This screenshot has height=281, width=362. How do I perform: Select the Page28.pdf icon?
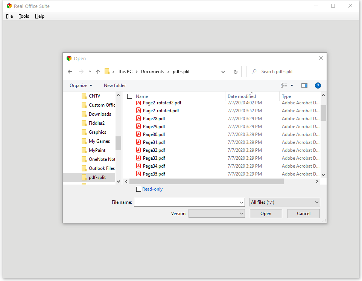138,119
